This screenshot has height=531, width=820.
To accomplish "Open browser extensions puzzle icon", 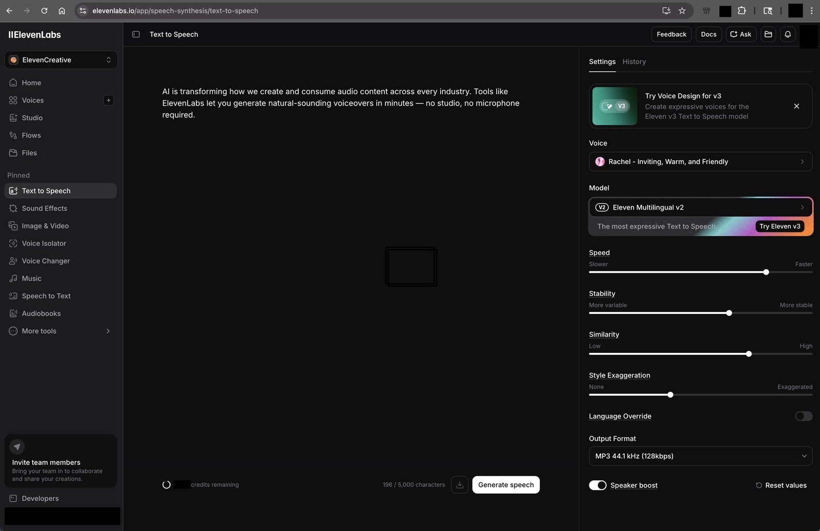I will [742, 11].
